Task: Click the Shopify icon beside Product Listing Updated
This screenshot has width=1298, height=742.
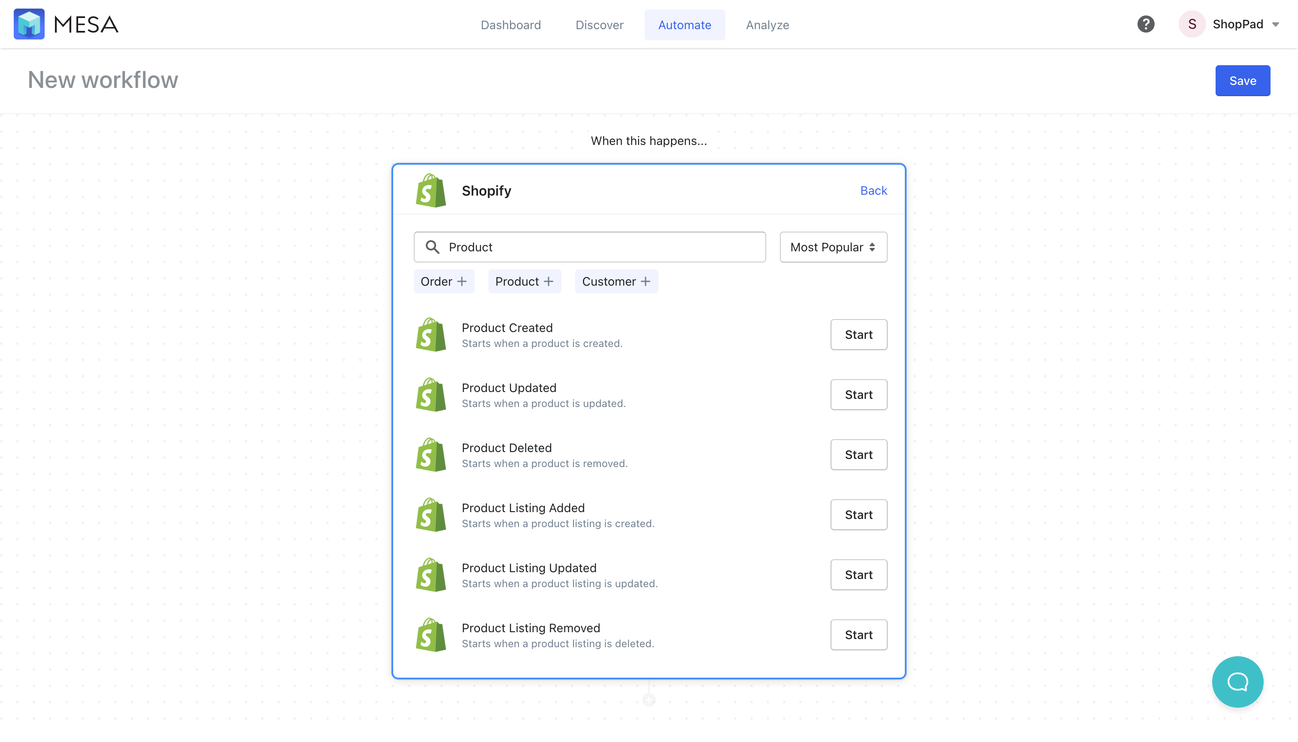Action: click(431, 575)
